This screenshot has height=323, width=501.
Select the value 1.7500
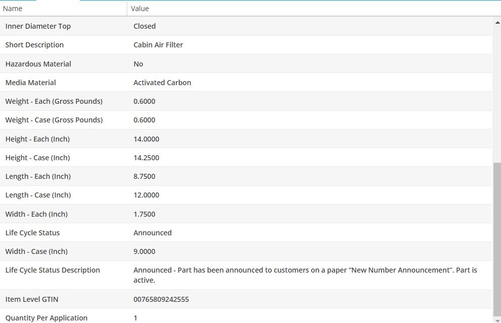pyautogui.click(x=144, y=214)
